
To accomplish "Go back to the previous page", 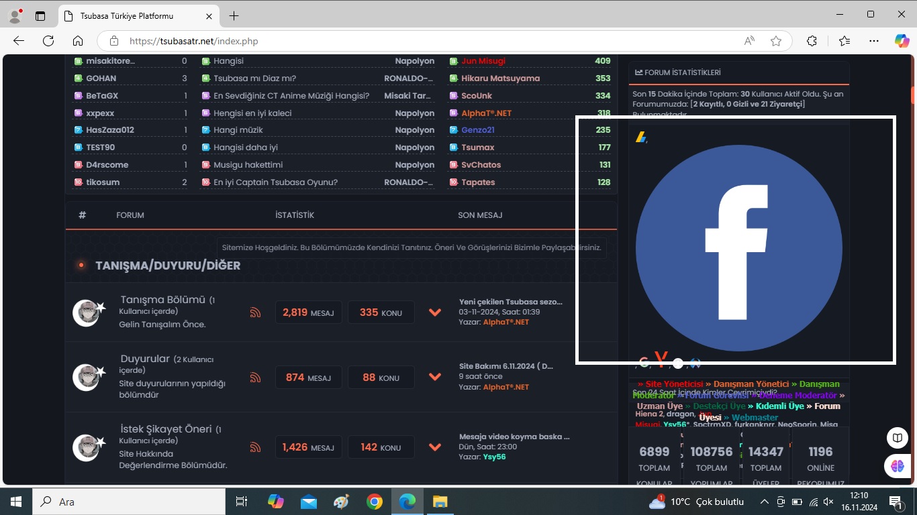I will (x=19, y=41).
